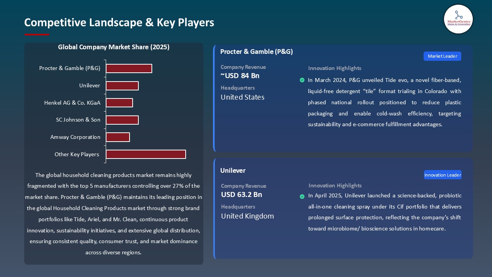Click the SC Johnson & Son bar
Image resolution: width=492 pixels, height=277 pixels.
tap(122, 120)
